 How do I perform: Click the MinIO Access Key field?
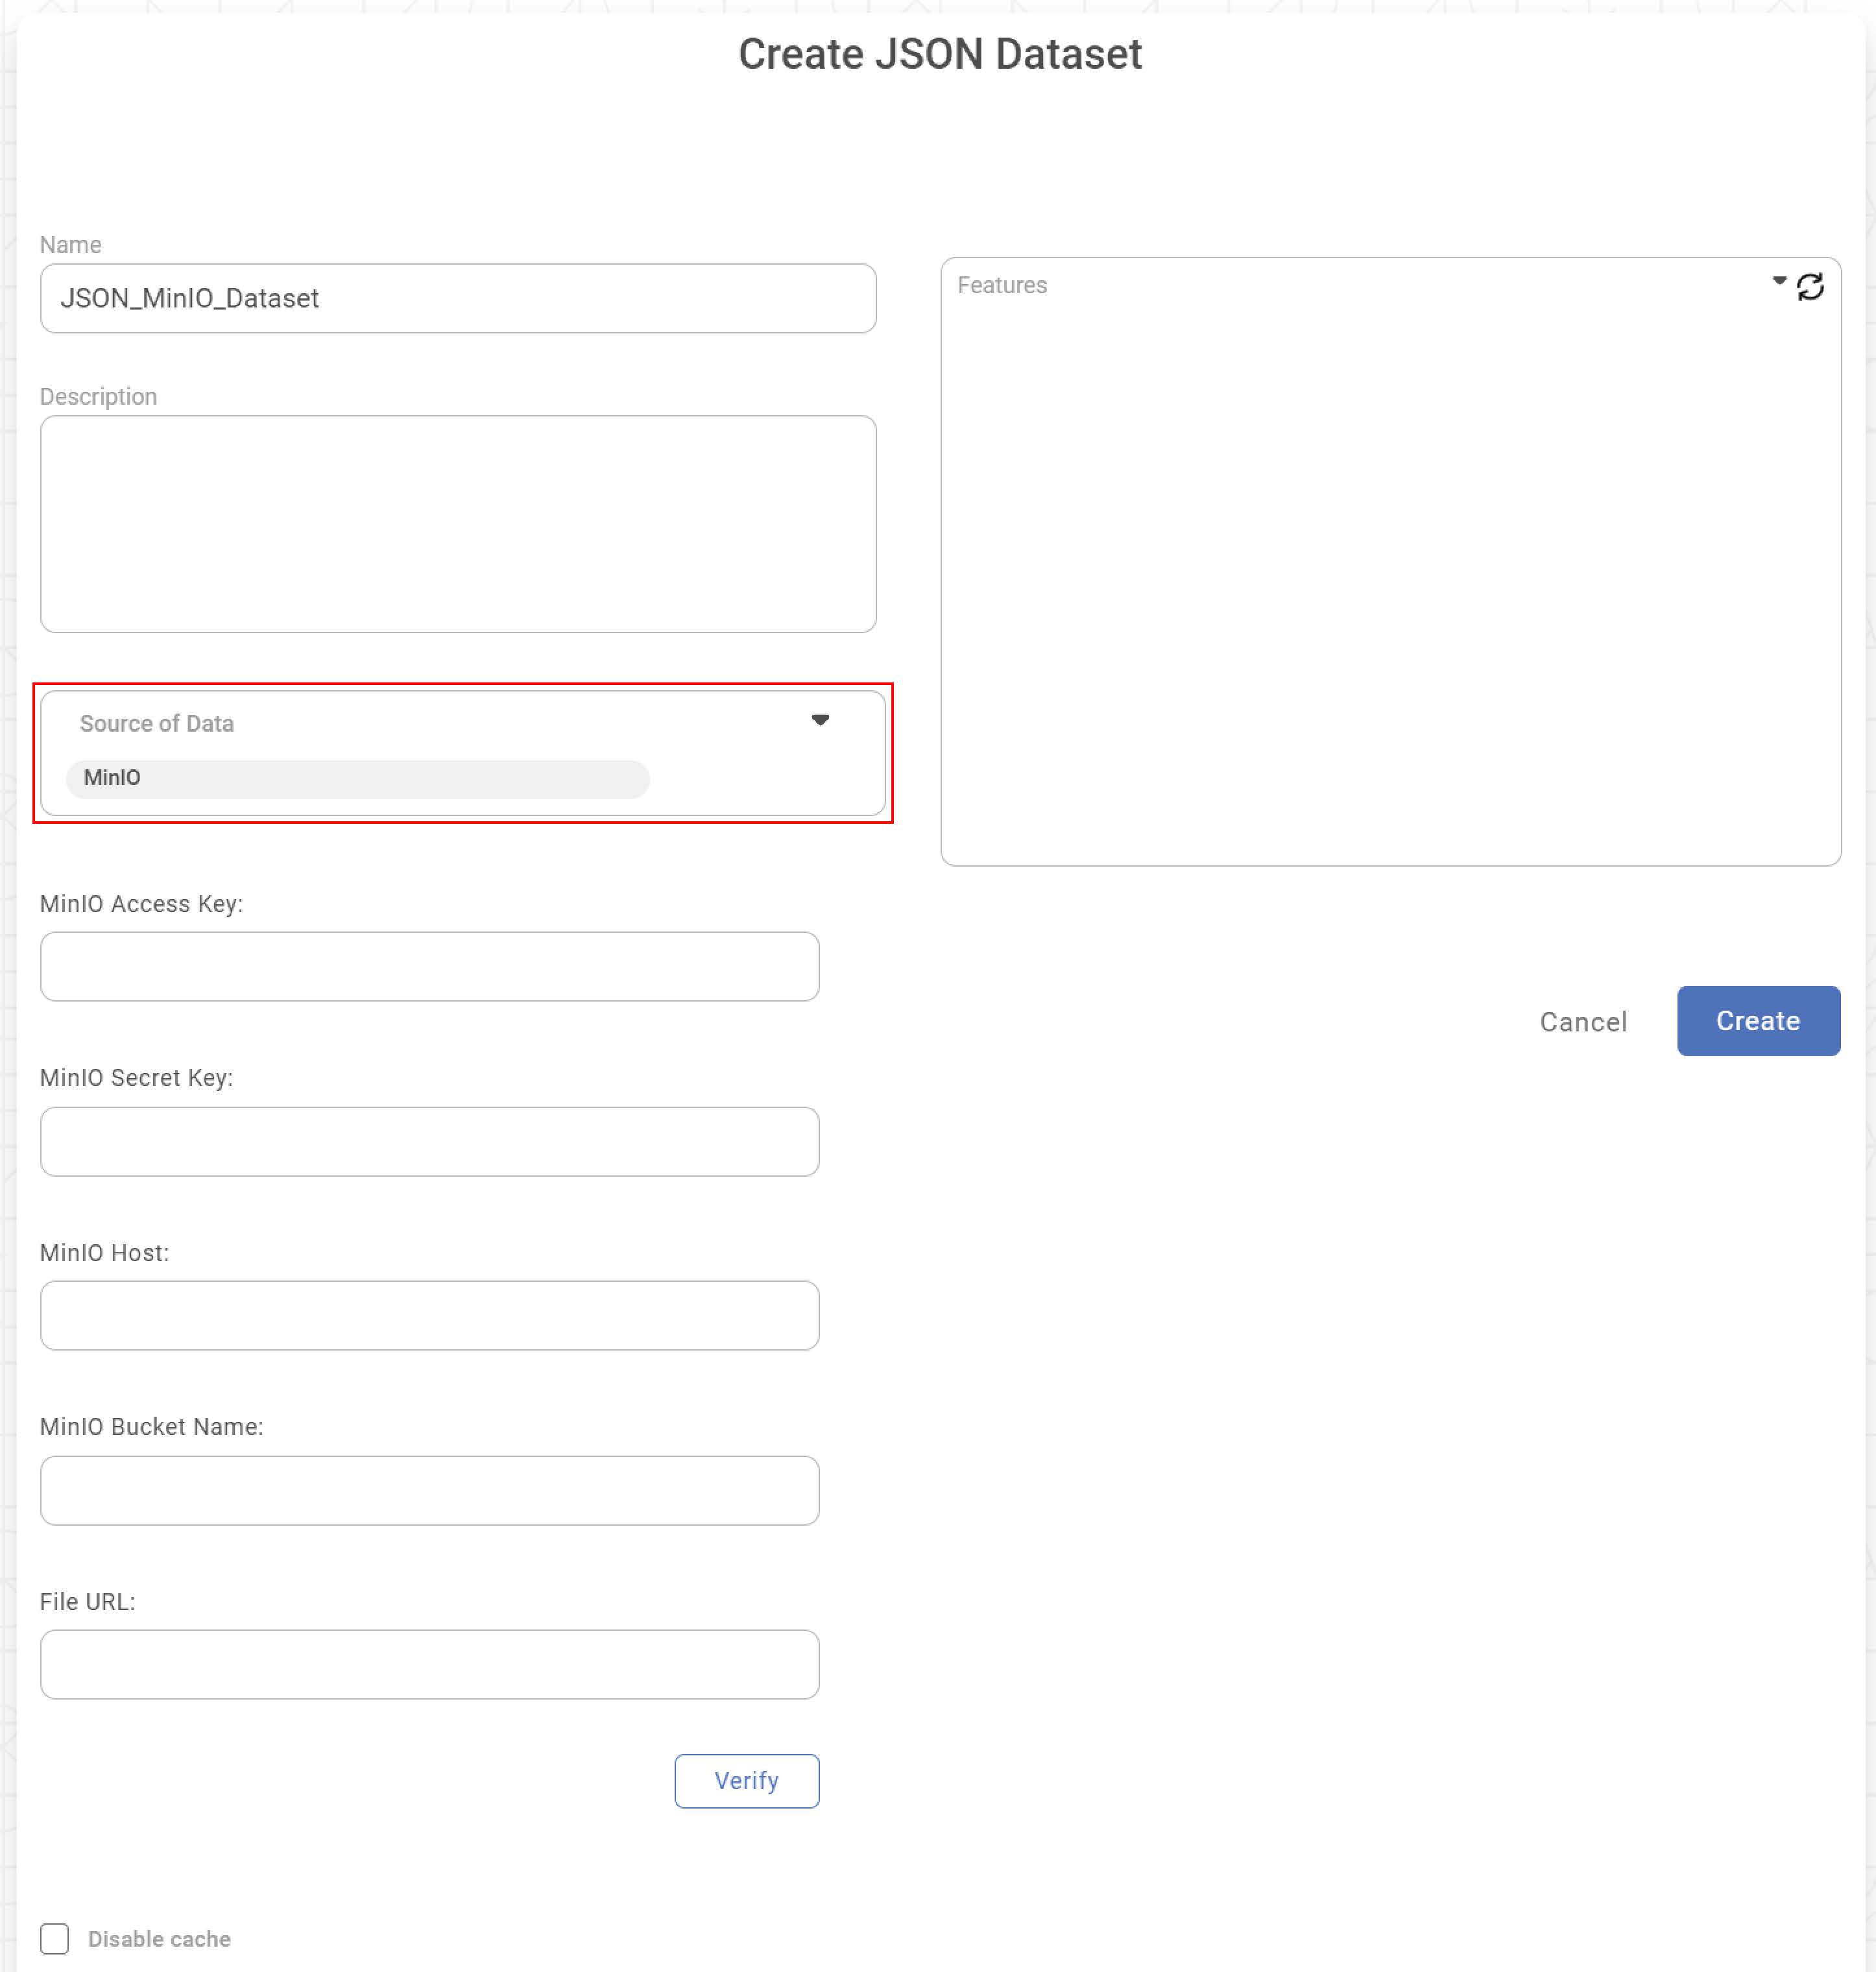coord(429,966)
